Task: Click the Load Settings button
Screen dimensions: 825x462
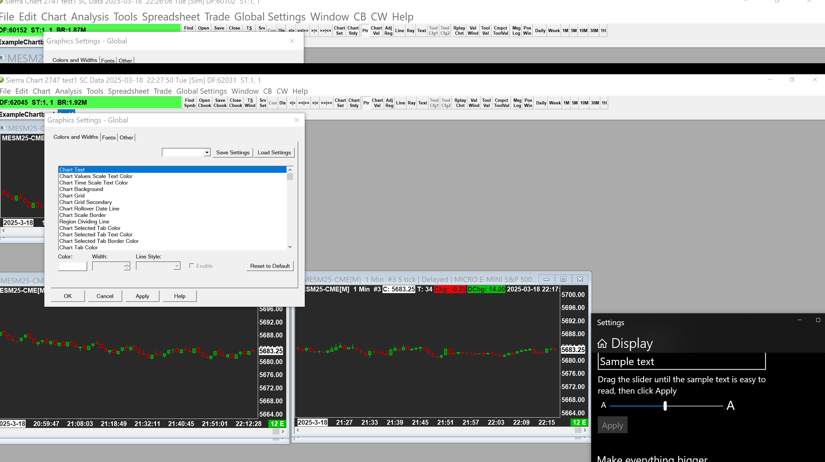Action: pyautogui.click(x=274, y=152)
